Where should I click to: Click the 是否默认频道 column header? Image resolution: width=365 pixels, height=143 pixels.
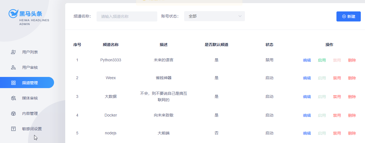[216, 45]
